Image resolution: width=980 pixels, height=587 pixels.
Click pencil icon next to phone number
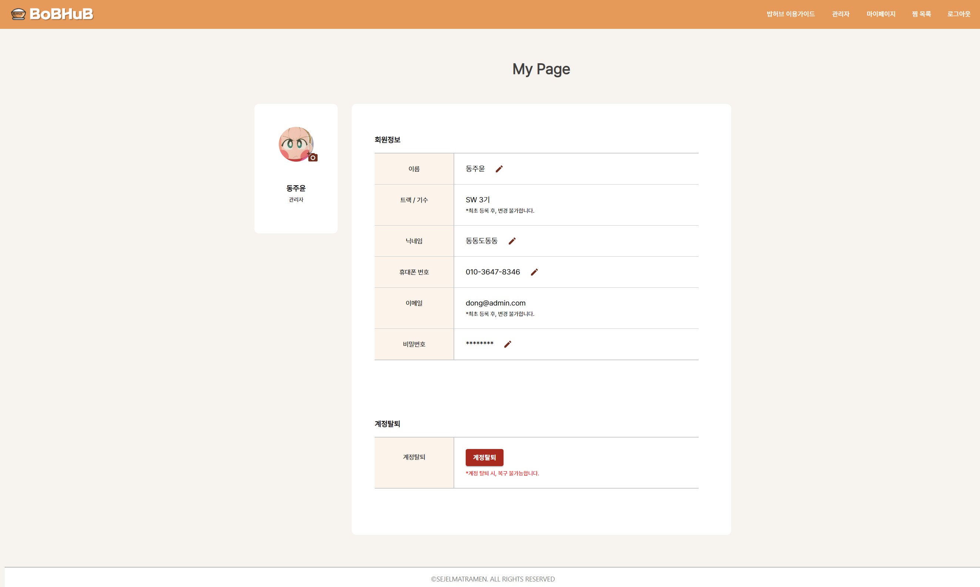(534, 272)
